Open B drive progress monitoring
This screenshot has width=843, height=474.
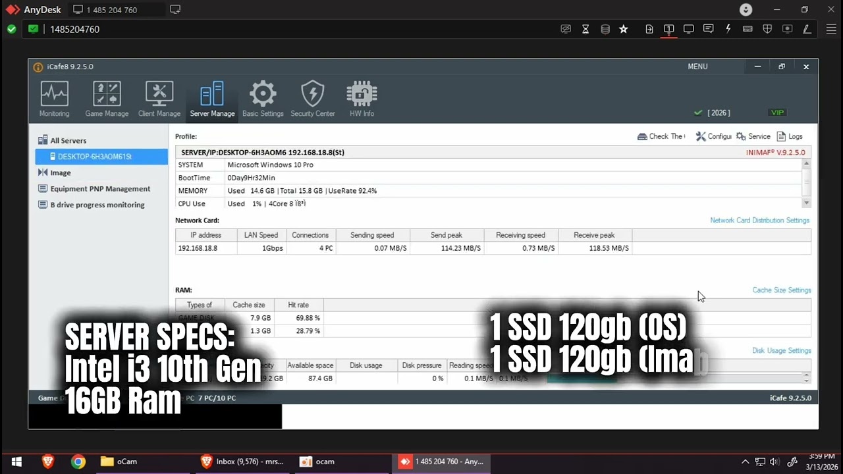point(97,205)
